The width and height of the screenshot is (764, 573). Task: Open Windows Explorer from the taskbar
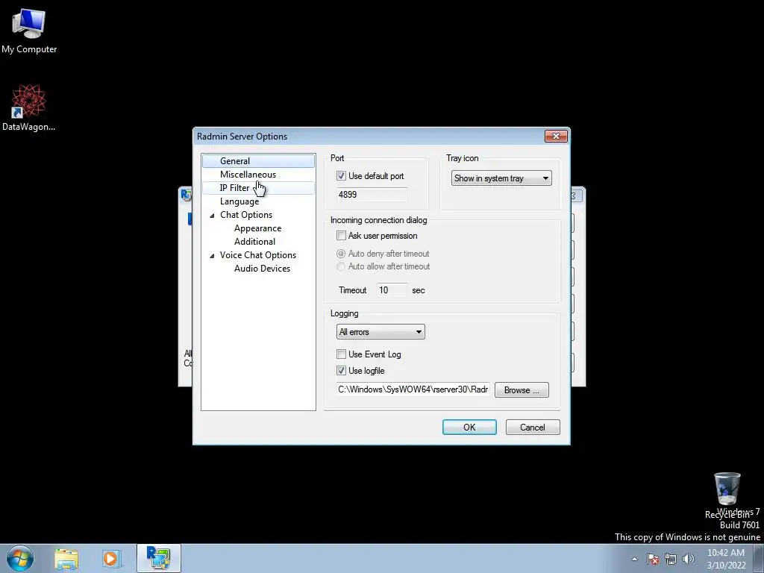pos(66,559)
